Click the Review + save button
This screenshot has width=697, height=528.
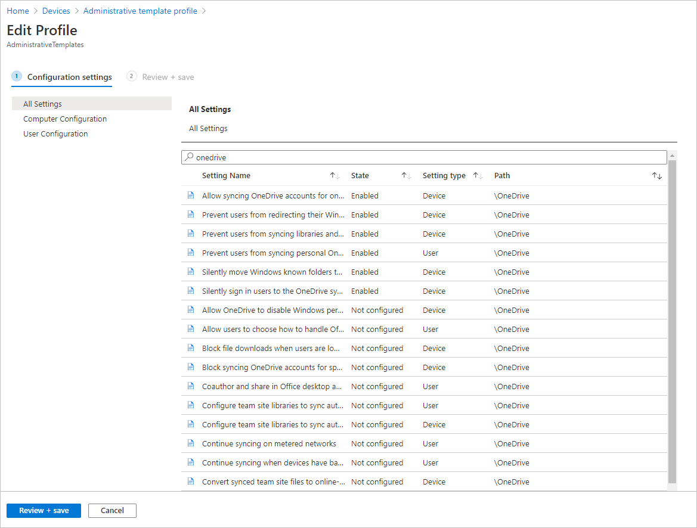point(44,511)
